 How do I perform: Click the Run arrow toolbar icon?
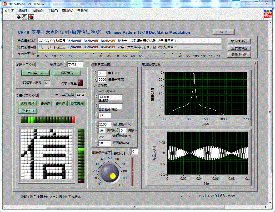(x=19, y=17)
